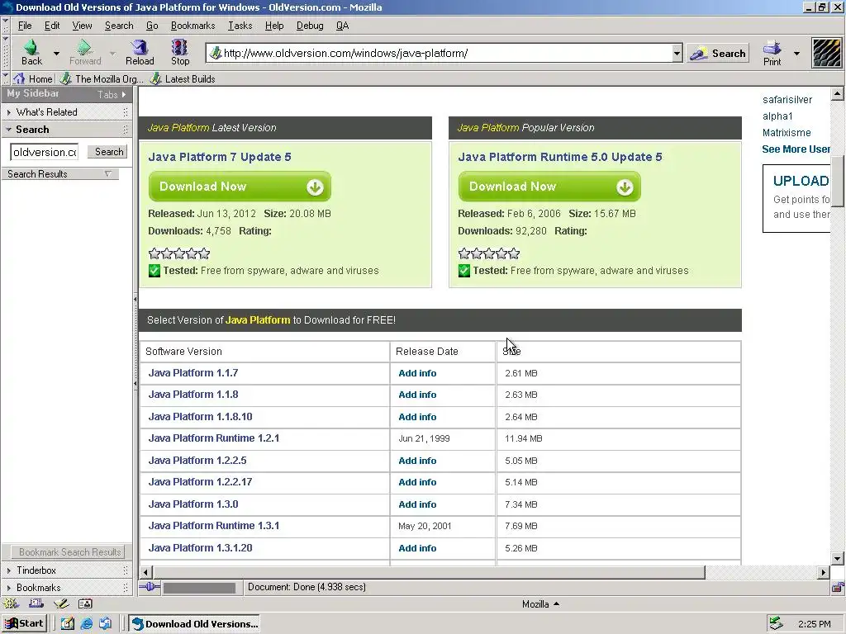Open the Bookmarks menu
Viewport: 846px width, 634px height.
pos(192,26)
